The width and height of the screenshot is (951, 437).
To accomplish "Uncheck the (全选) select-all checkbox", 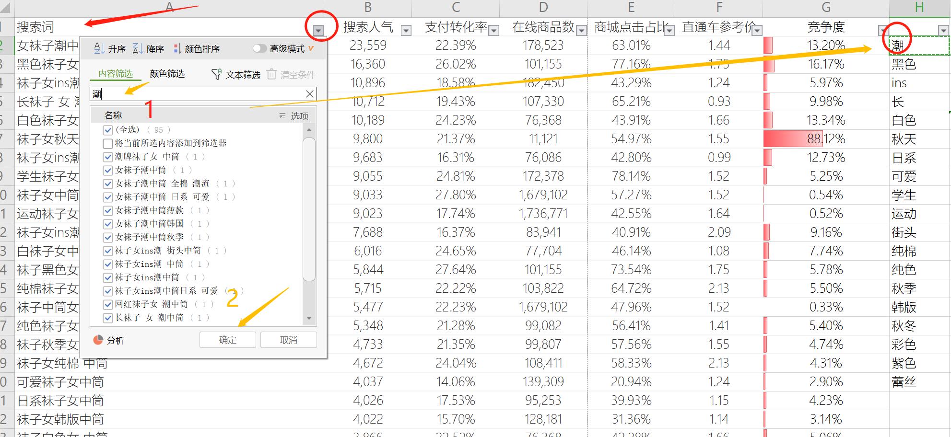I will [107, 129].
